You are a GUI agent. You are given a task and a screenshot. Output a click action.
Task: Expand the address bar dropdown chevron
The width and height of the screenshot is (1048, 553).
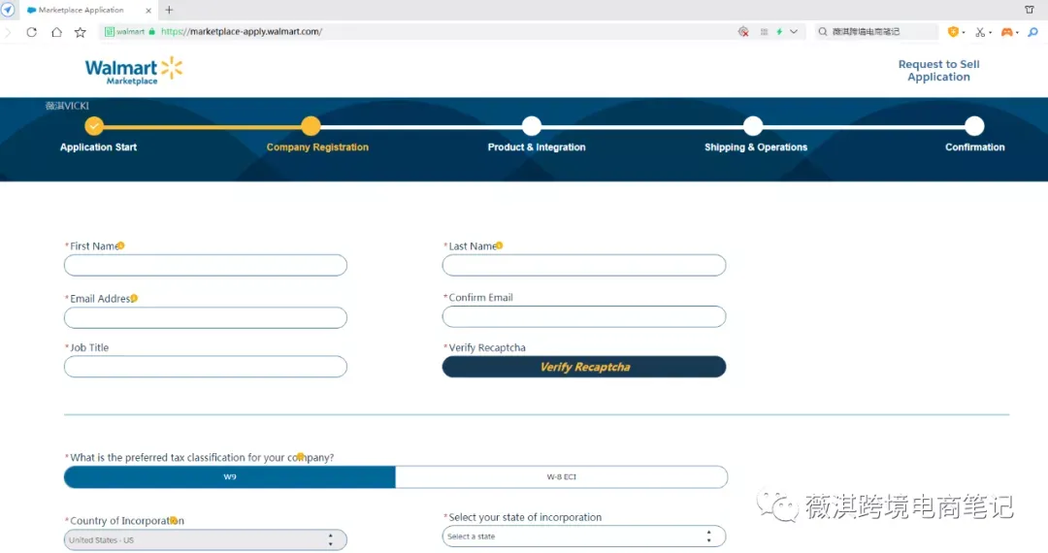click(794, 31)
